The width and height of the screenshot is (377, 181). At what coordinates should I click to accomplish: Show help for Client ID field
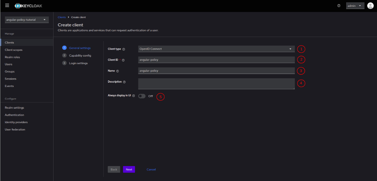coord(123,60)
